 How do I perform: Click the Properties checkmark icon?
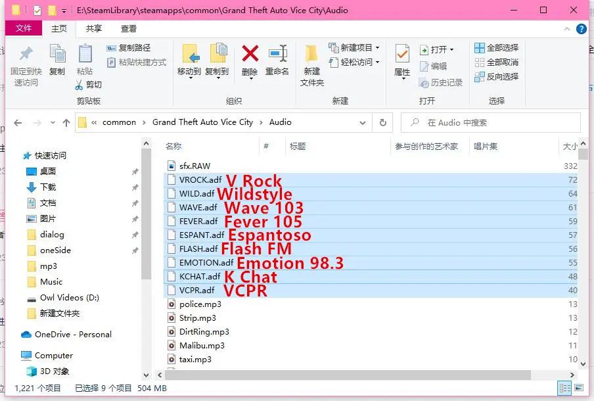402,53
